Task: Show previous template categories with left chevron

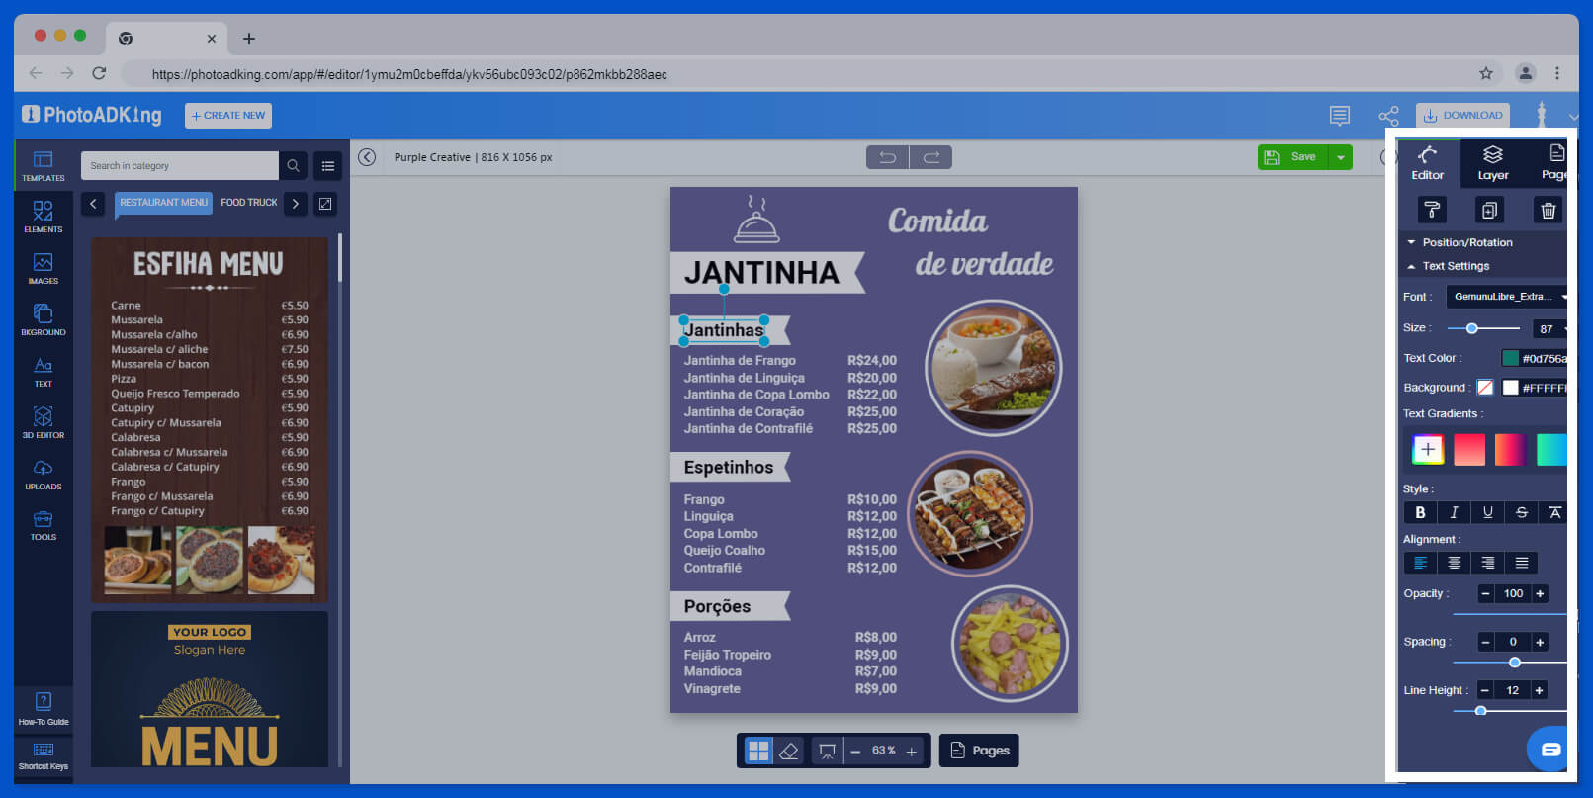Action: click(93, 204)
